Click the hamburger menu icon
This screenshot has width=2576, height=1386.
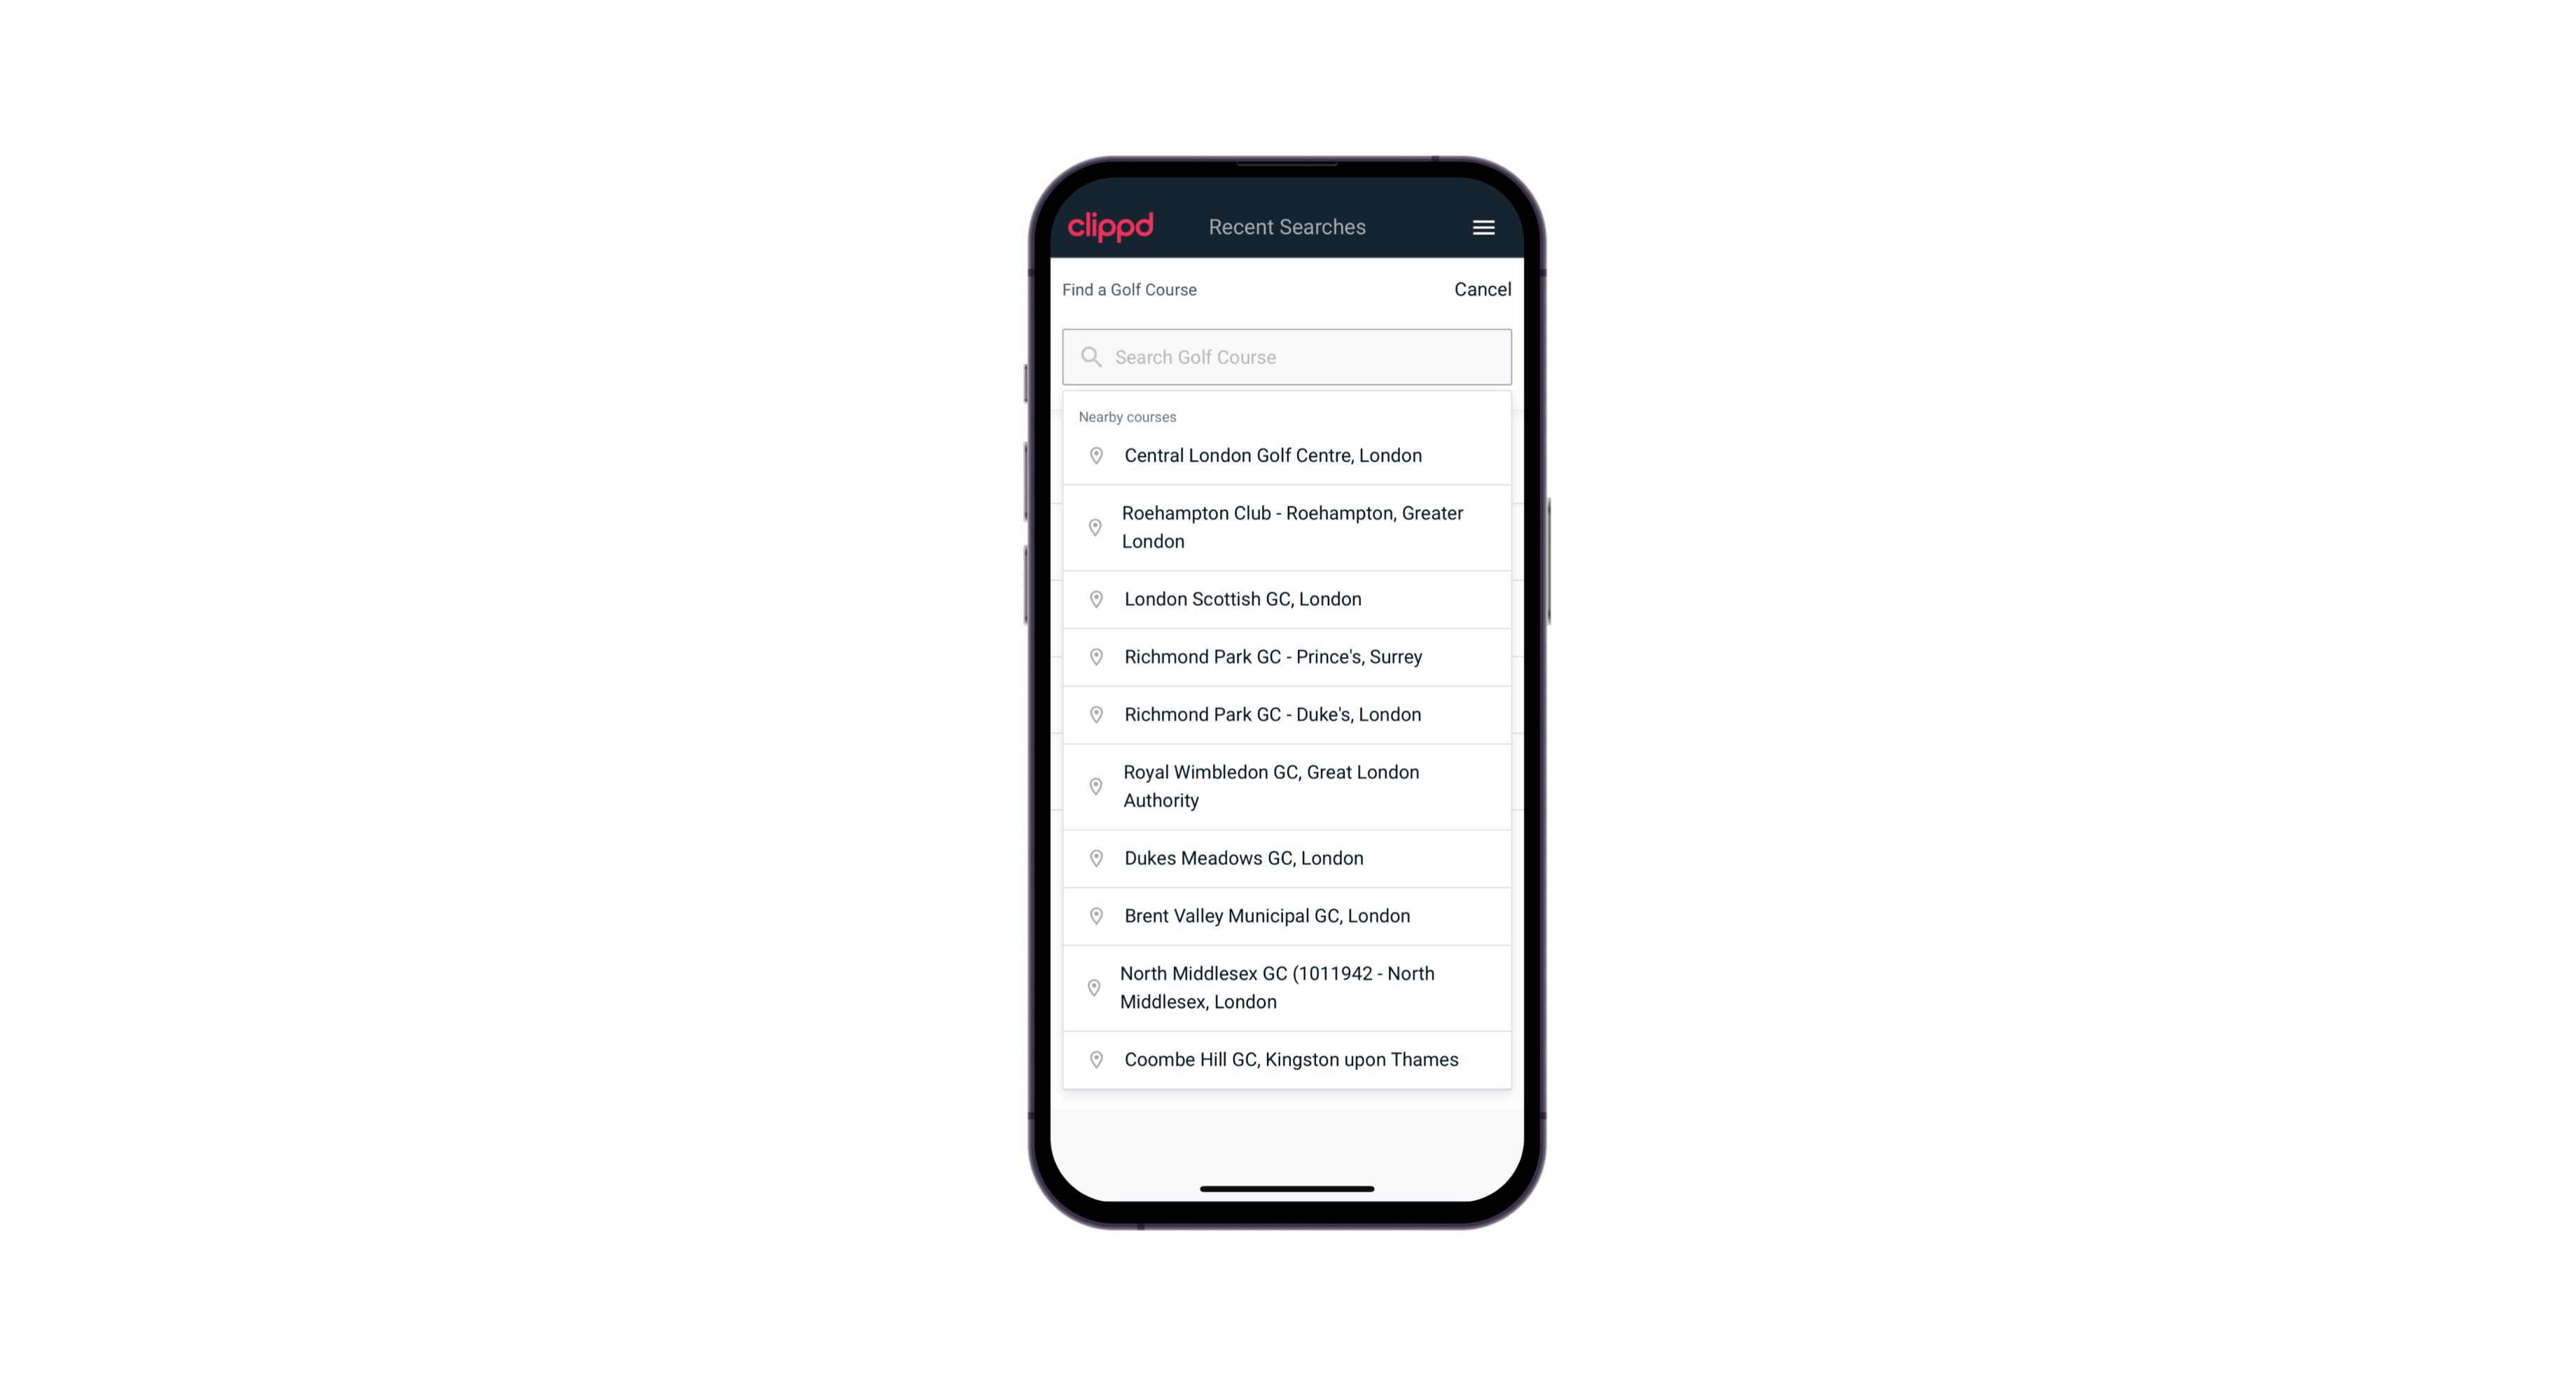pos(1483,227)
